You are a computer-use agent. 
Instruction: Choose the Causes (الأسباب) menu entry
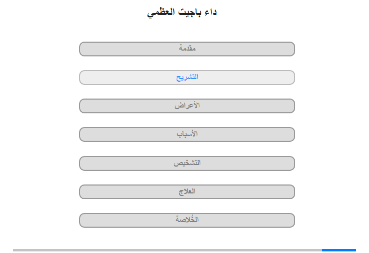(187, 134)
